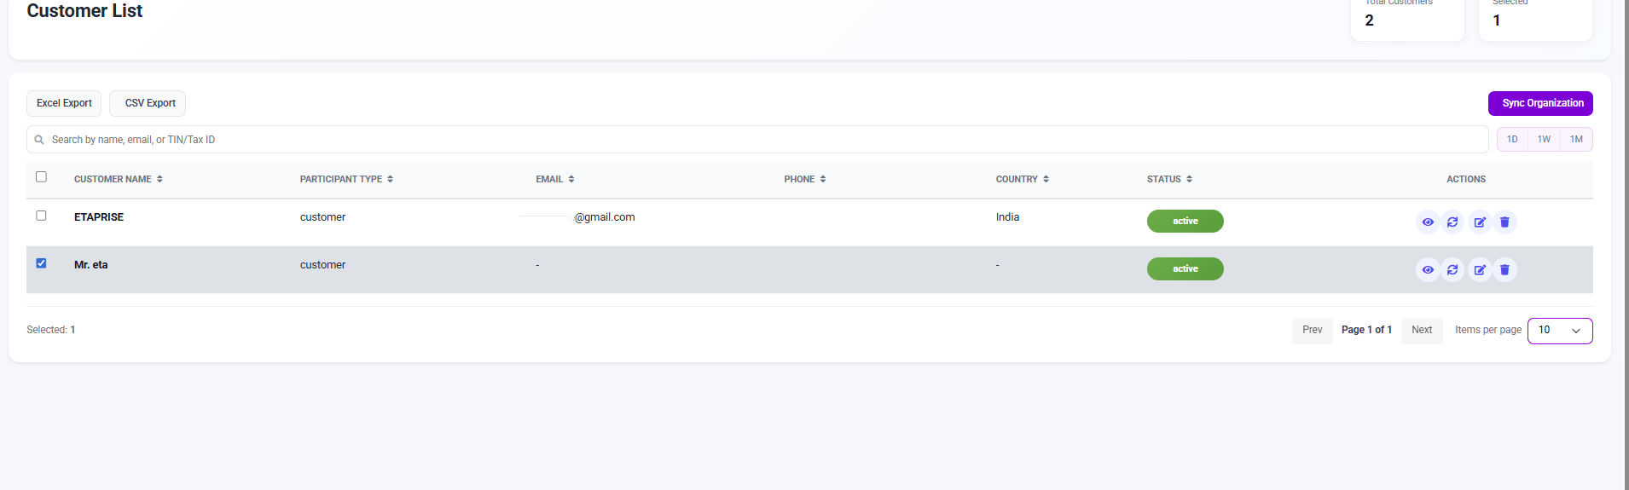Click the Excel Export button
This screenshot has height=490, width=1629.
pyautogui.click(x=64, y=103)
